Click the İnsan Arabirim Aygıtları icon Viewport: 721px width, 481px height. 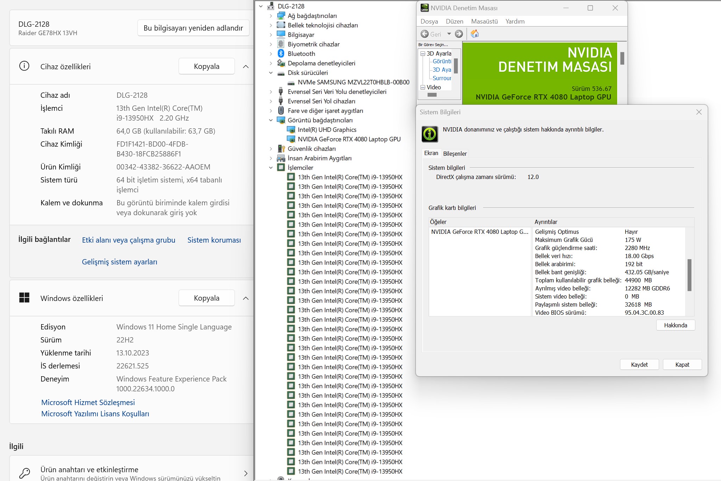[x=281, y=158]
